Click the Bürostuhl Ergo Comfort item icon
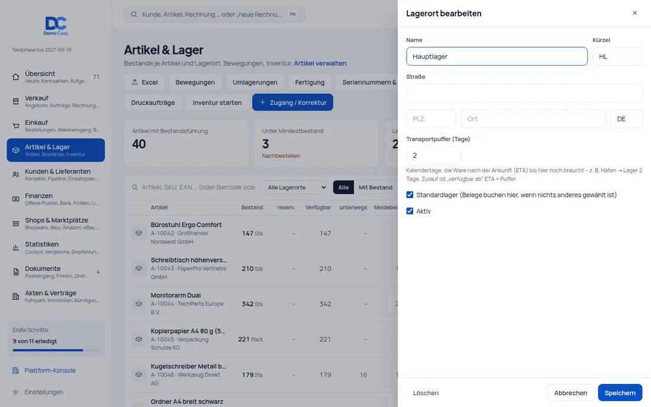 pyautogui.click(x=138, y=233)
